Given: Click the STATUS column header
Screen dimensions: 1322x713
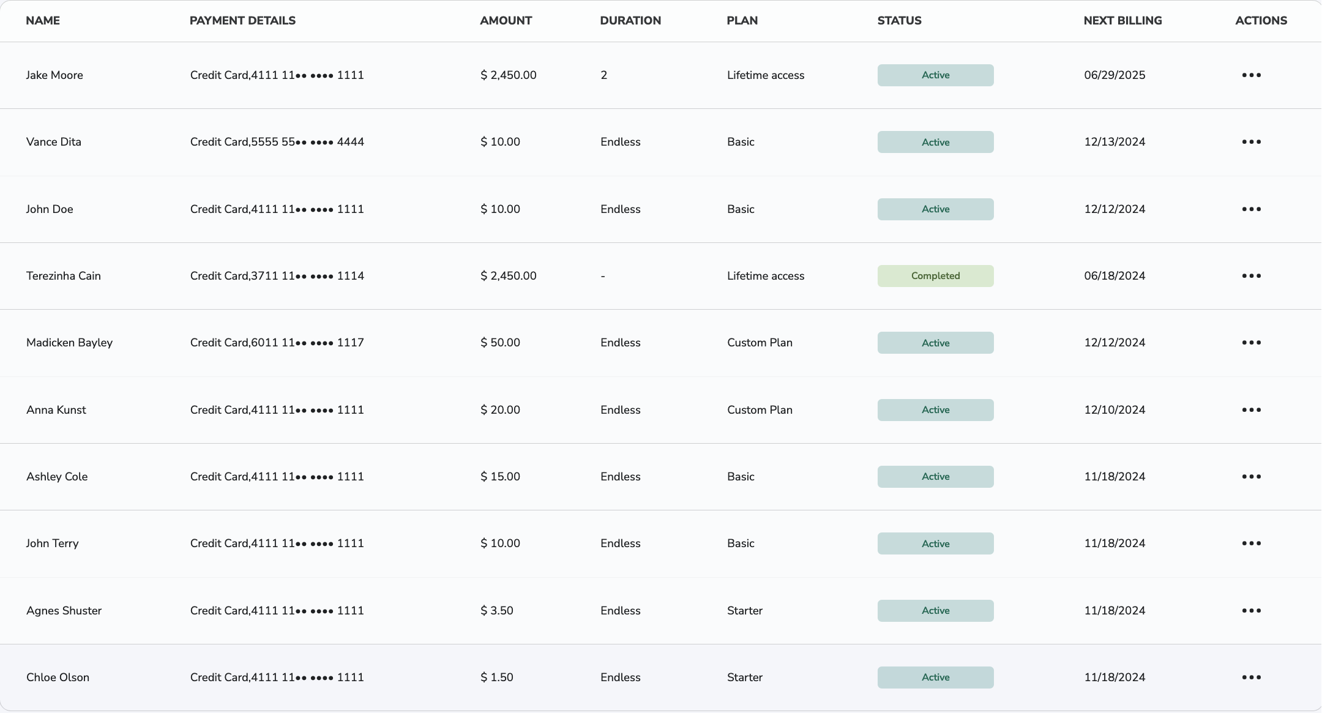Looking at the screenshot, I should click(899, 20).
